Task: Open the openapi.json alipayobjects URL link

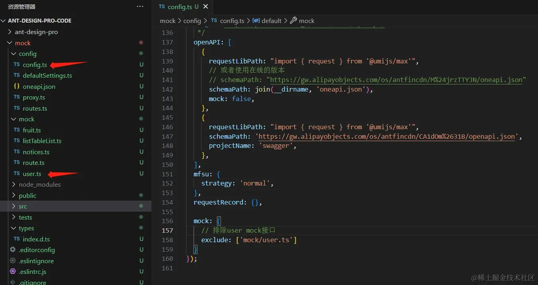Action: point(387,136)
